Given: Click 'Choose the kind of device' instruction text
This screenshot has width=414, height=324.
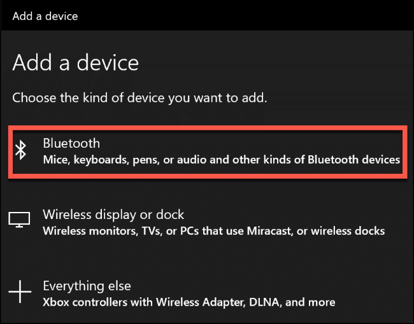Looking at the screenshot, I should [139, 98].
